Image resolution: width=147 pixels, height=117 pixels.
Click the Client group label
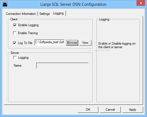point(14,19)
